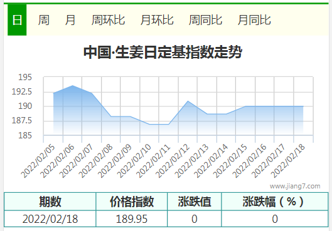Click the 2022/02/05 axis date label
Viewport: 332px width, 231px height.
pyautogui.click(x=38, y=161)
